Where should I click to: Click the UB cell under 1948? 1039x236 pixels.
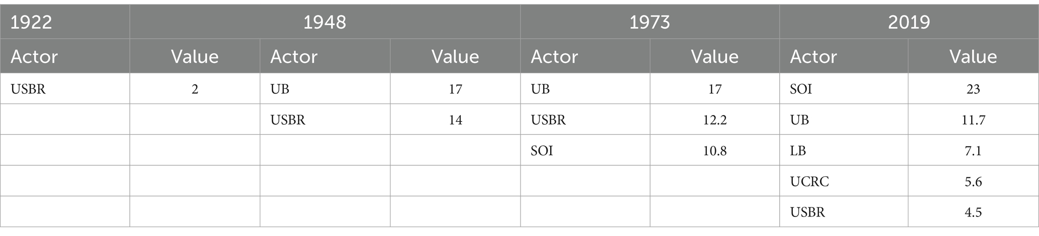(x=325, y=89)
